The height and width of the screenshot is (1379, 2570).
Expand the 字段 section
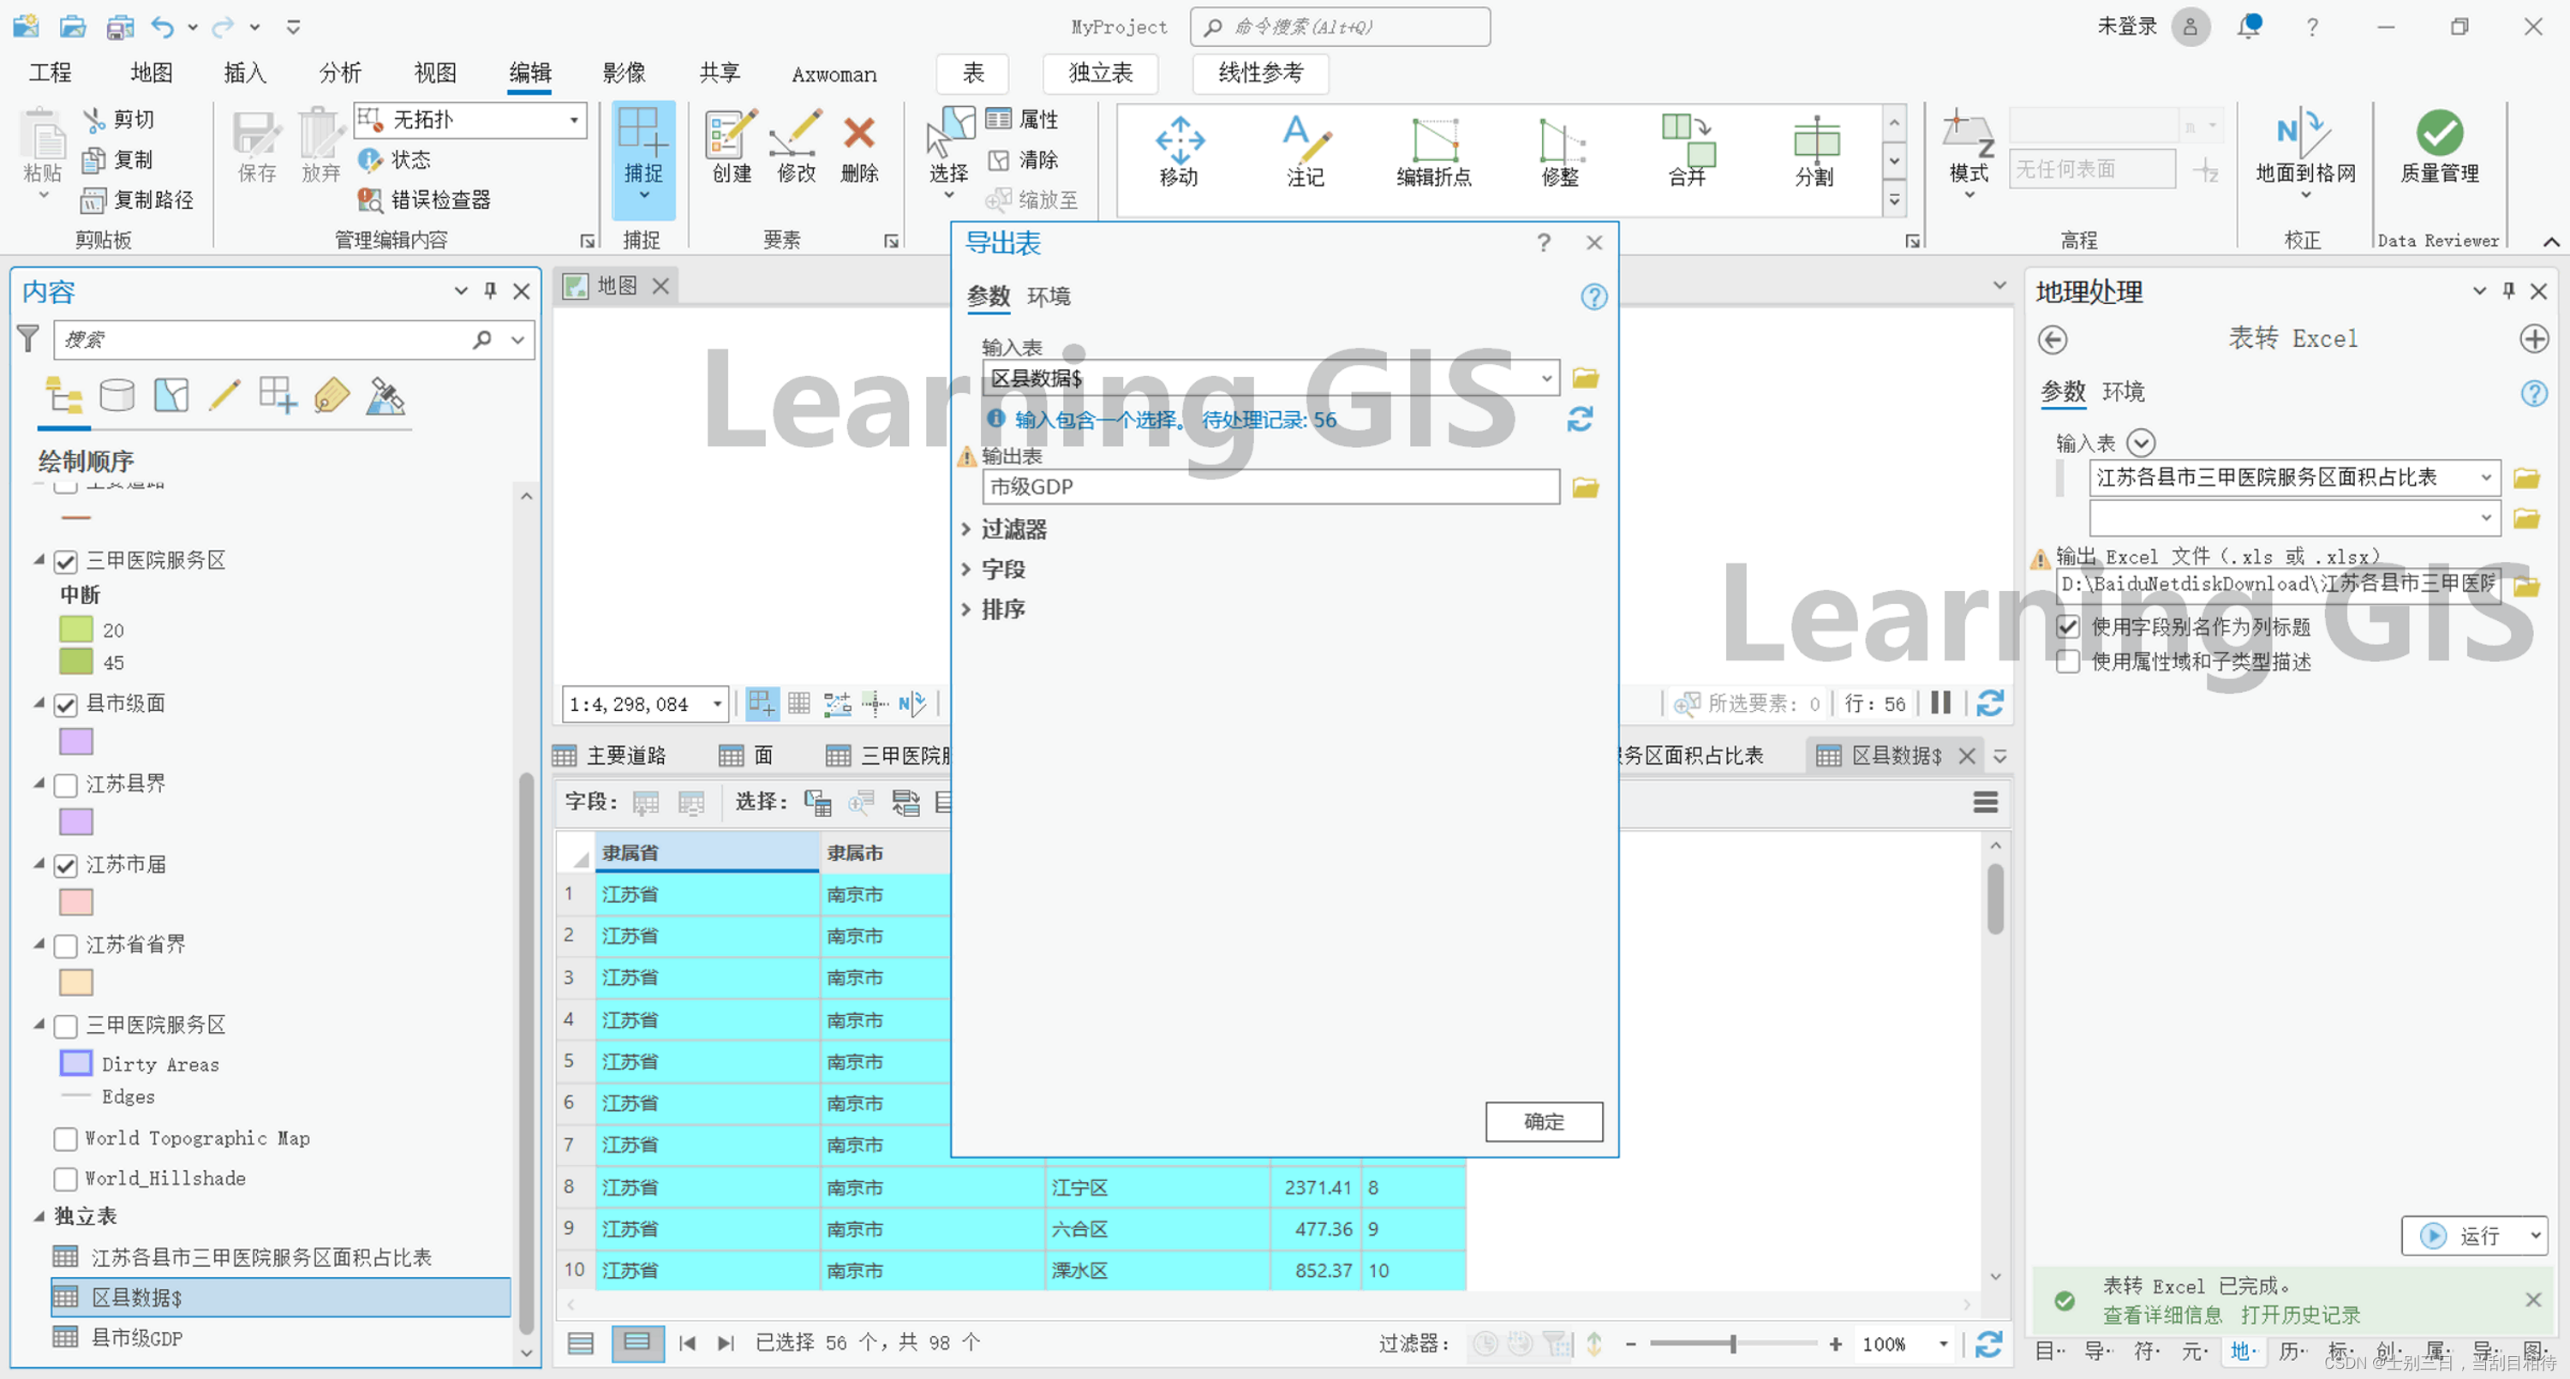click(965, 569)
